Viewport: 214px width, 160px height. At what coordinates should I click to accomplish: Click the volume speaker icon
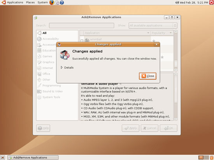(177, 2)
